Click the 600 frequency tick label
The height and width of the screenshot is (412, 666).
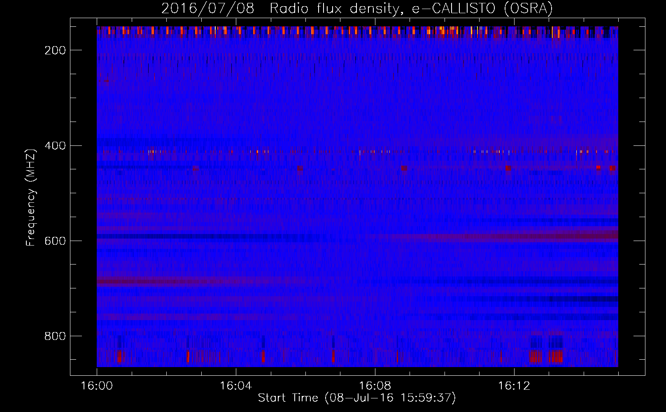click(55, 241)
